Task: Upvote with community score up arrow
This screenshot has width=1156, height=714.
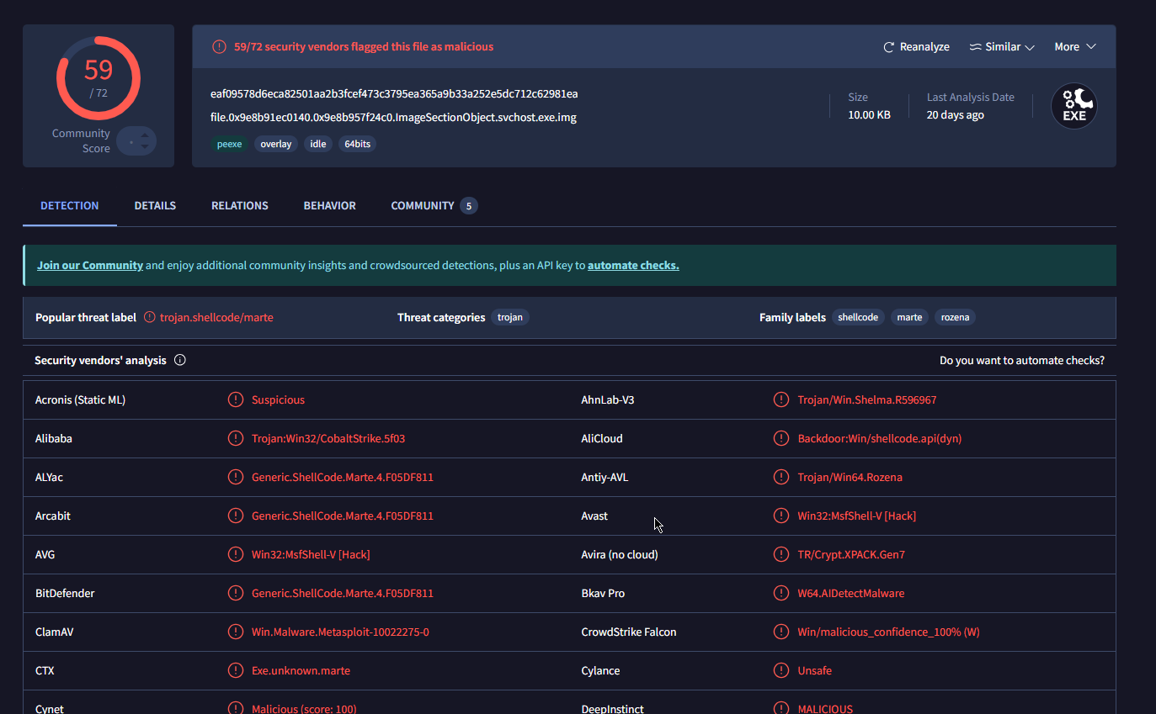Action: (x=145, y=135)
